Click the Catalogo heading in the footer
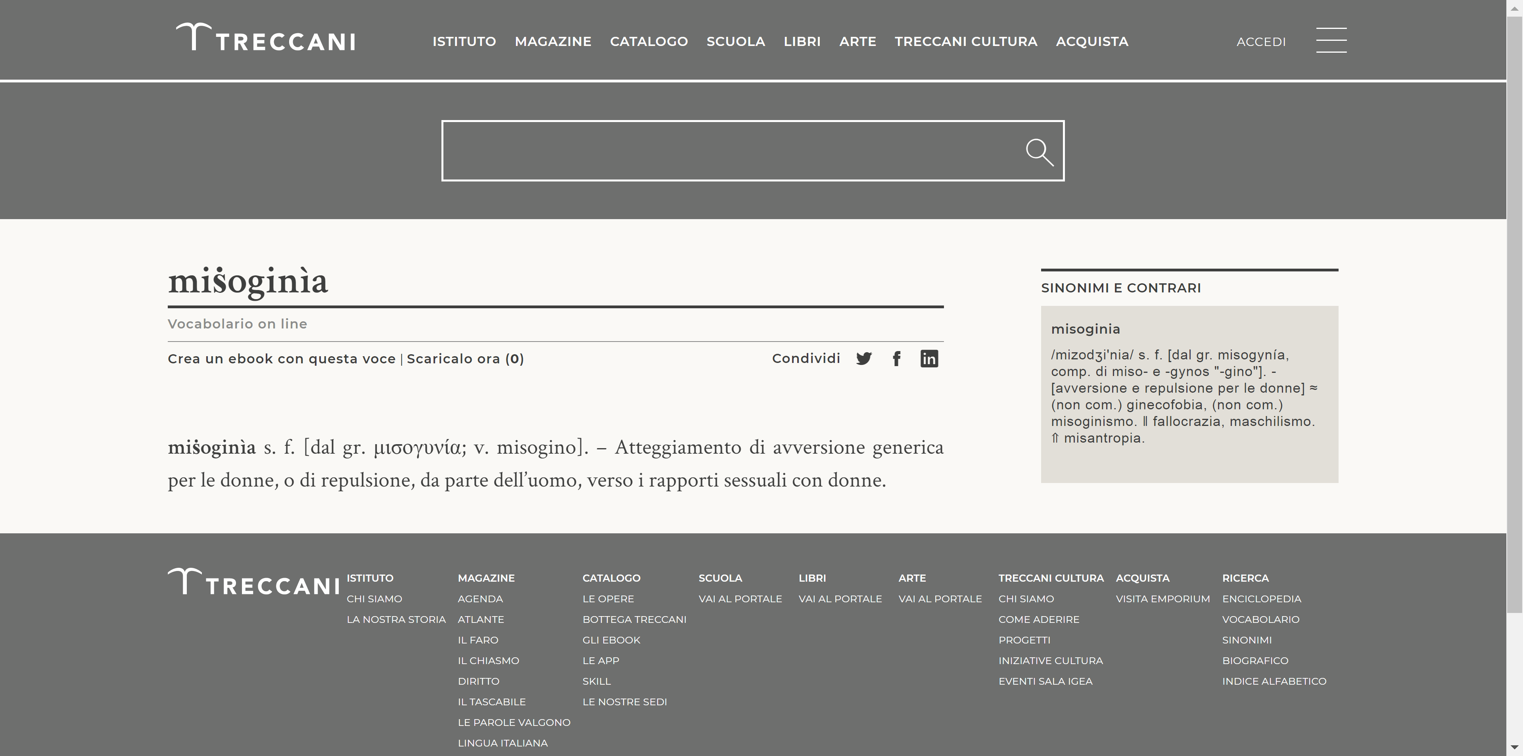The height and width of the screenshot is (756, 1523). click(x=611, y=578)
